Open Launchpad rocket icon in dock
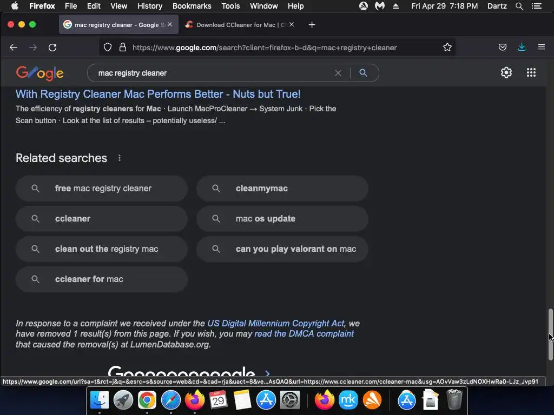 tap(123, 400)
